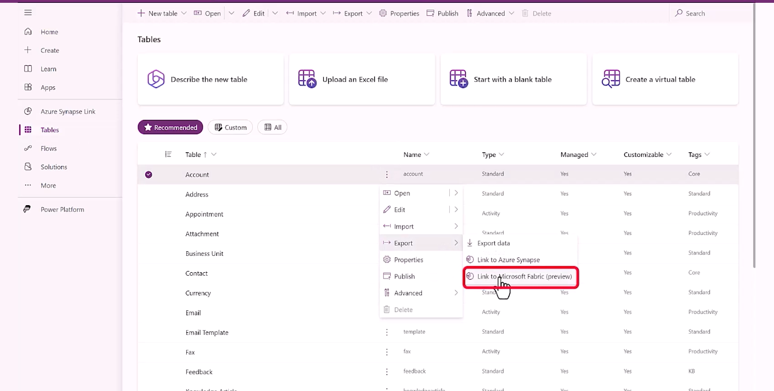Click the hamburger navigation menu icon
Screen dimensions: 774x391
click(x=28, y=13)
